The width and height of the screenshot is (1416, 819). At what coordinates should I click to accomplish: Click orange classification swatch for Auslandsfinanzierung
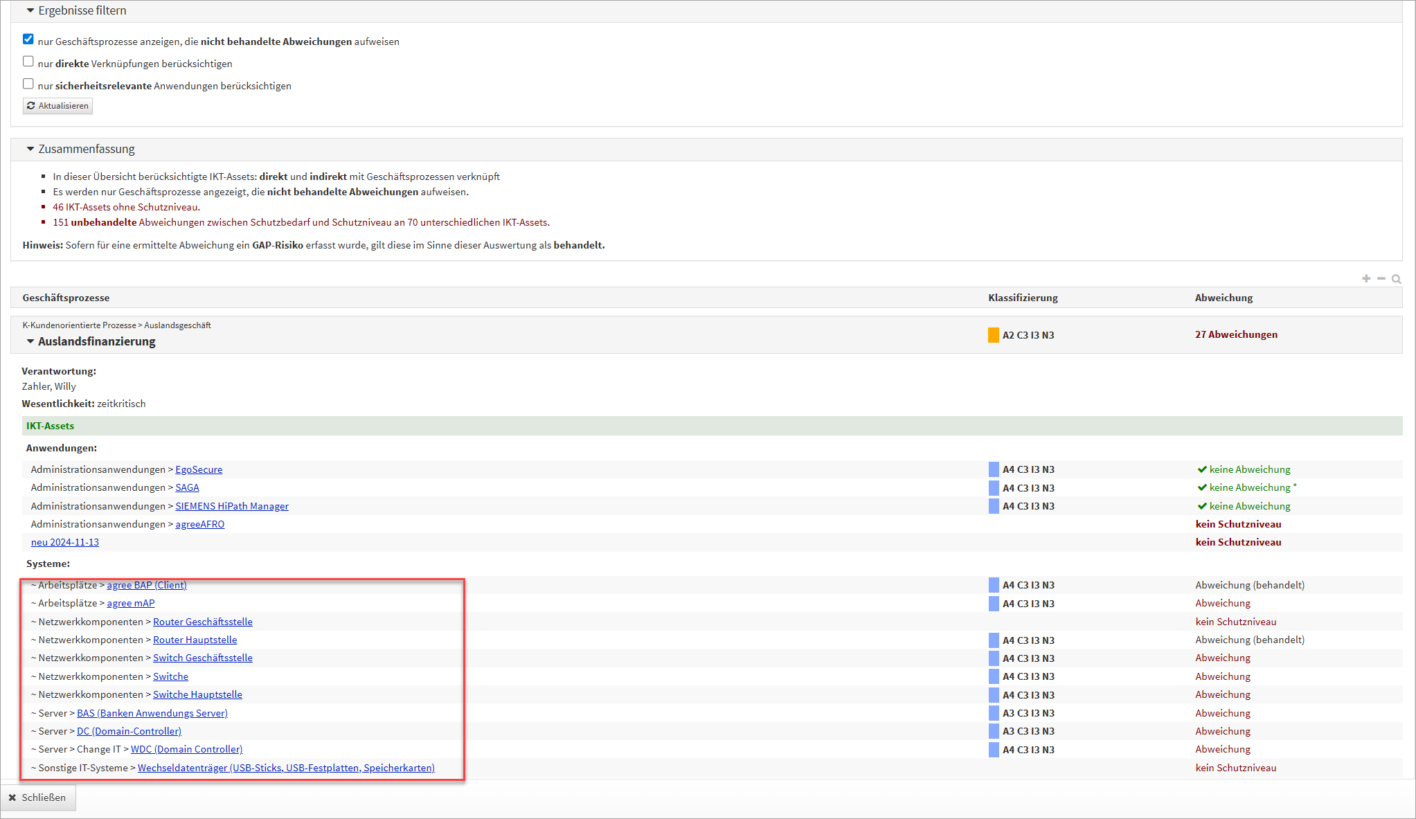(993, 335)
